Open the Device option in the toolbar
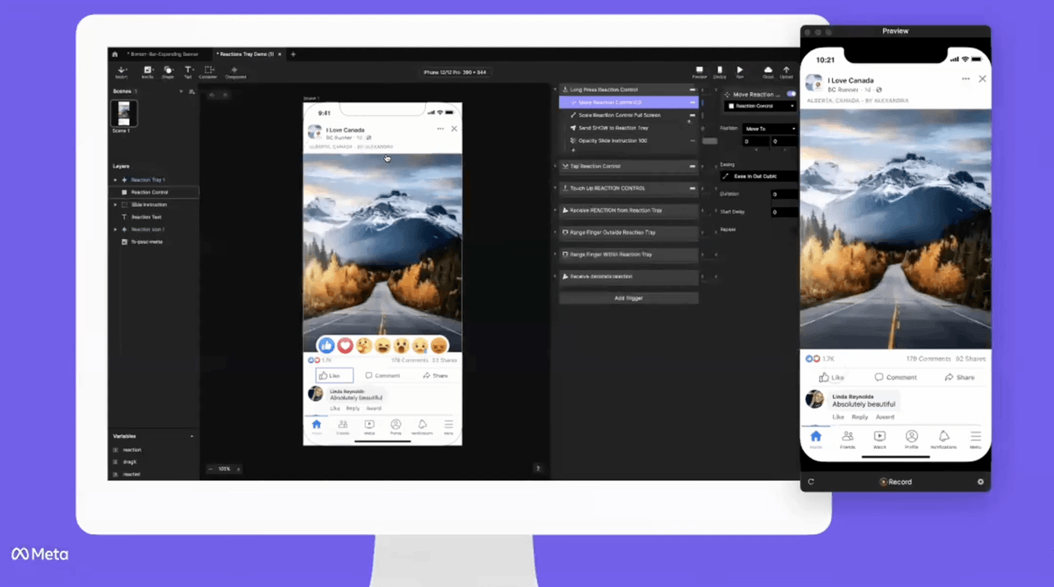The width and height of the screenshot is (1054, 587). (719, 72)
